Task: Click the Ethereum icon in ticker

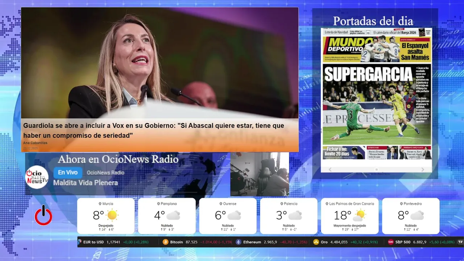Action: tap(239, 242)
